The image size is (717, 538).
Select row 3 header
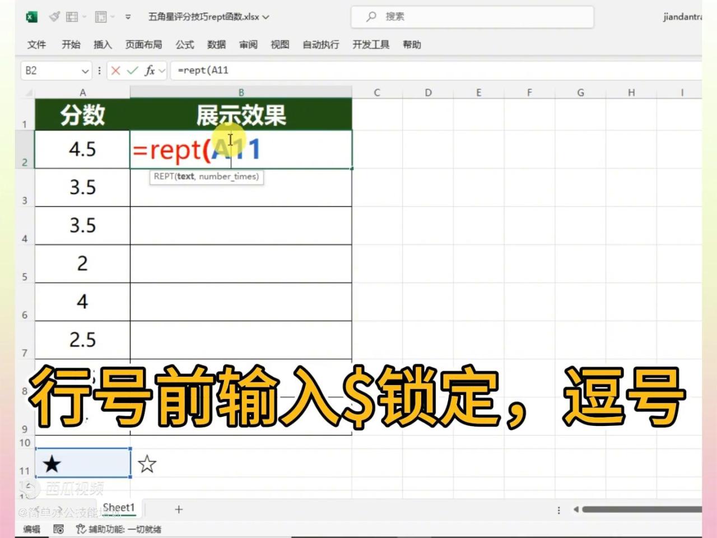pos(25,188)
